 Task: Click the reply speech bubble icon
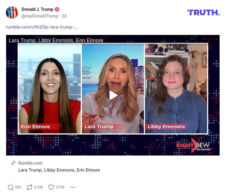tap(10, 187)
